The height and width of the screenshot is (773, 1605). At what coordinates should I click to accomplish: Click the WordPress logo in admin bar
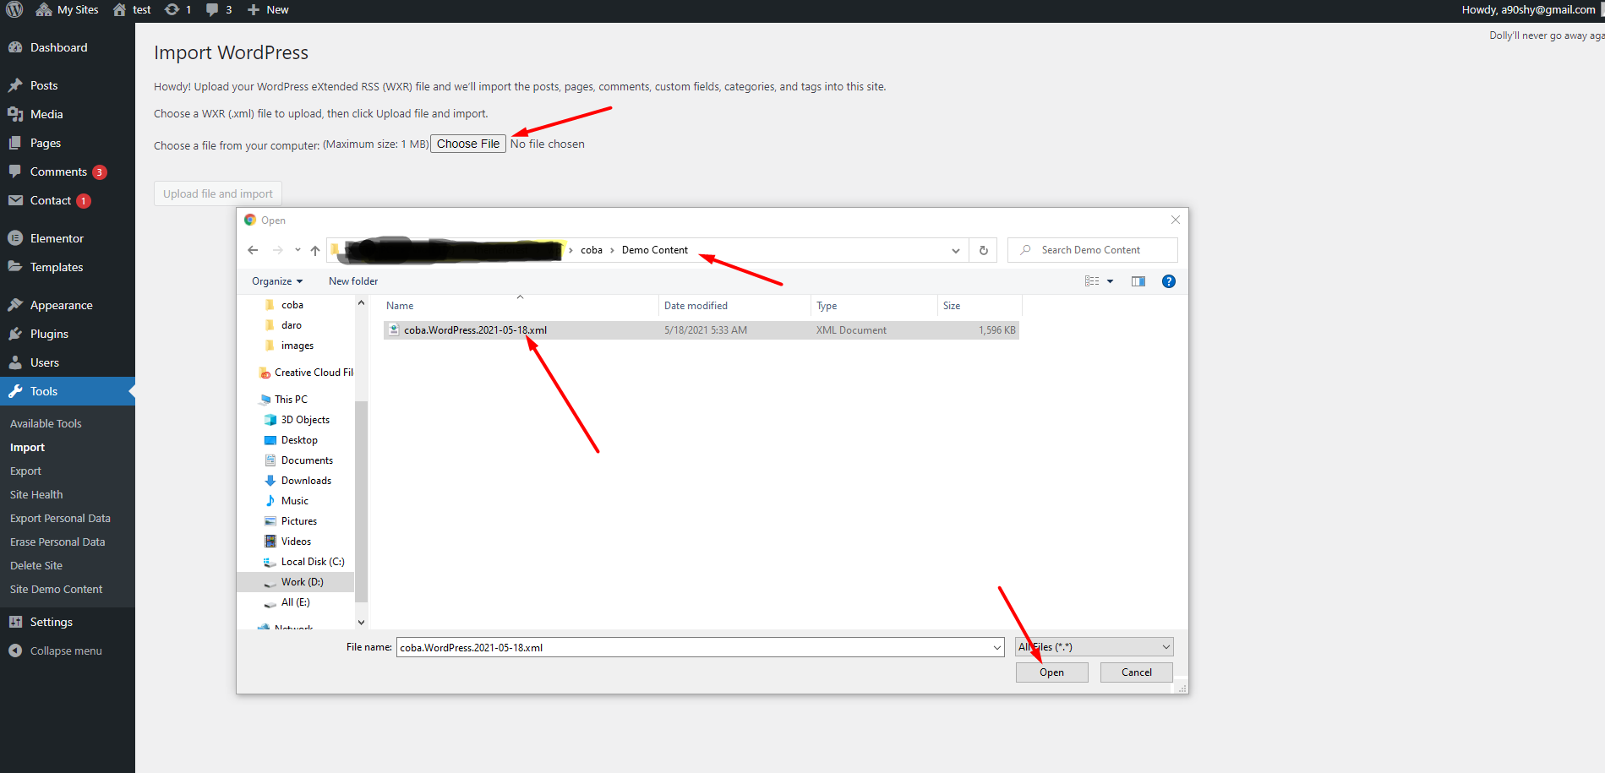[14, 10]
